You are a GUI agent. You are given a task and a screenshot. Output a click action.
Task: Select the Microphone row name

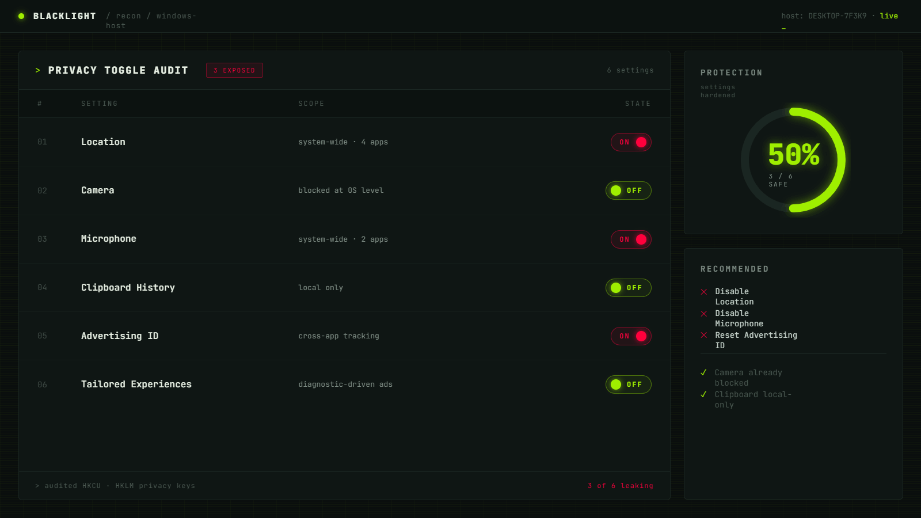click(x=109, y=239)
